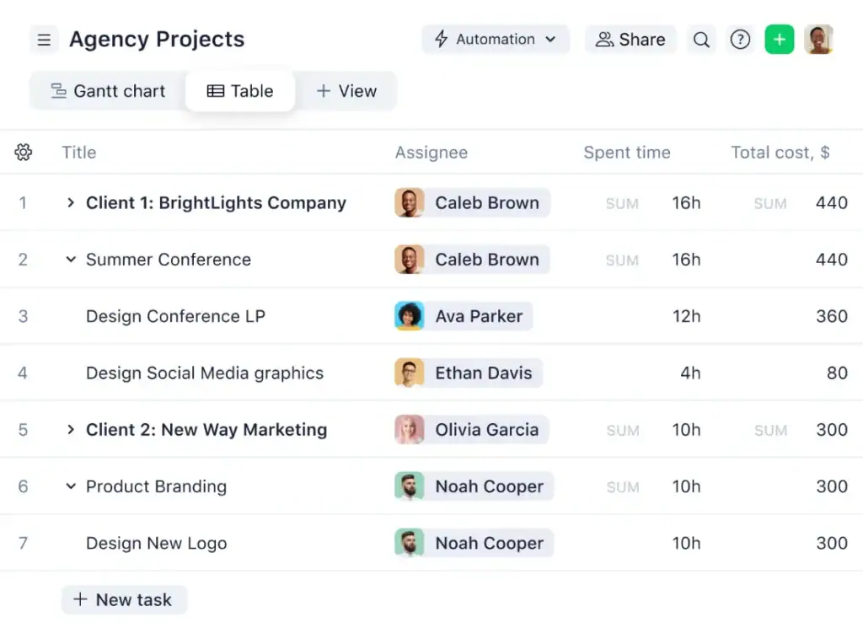Select the Gantt chart view tab
This screenshot has height=628, width=863.
pos(107,91)
